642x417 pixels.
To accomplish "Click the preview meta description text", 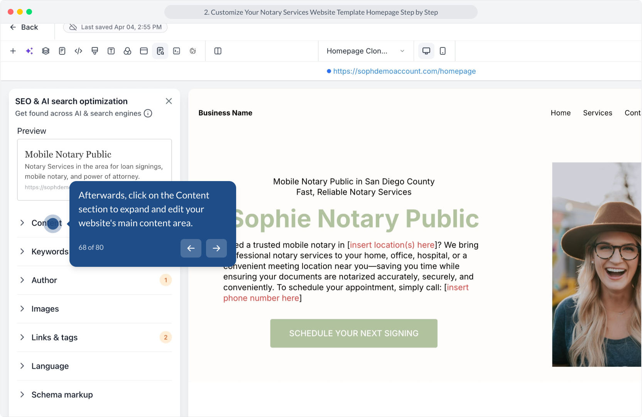I will (x=94, y=171).
